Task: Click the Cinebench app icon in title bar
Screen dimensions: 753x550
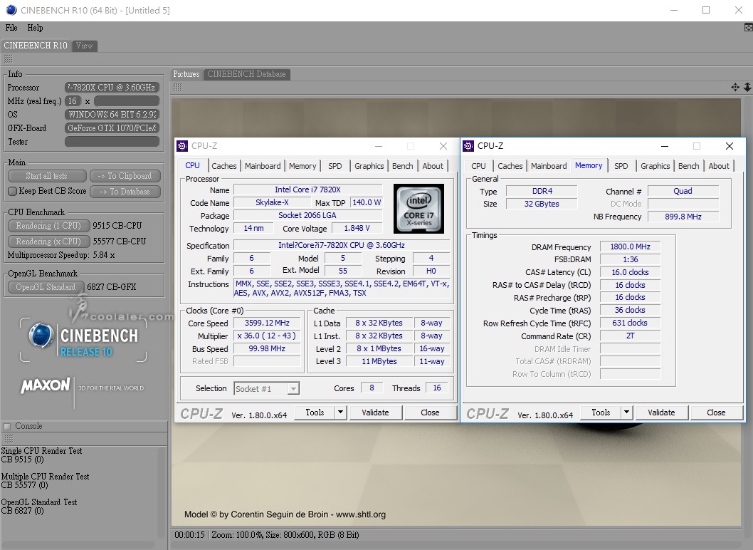Action: coord(11,10)
